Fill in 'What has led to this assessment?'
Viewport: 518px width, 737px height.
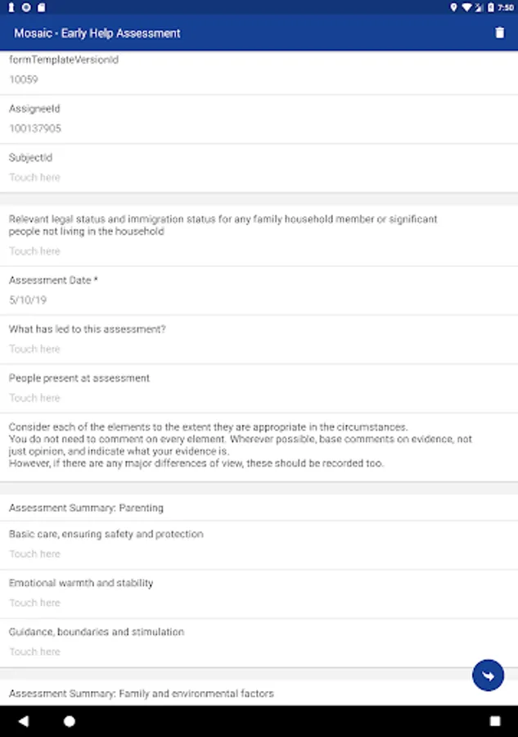point(35,349)
